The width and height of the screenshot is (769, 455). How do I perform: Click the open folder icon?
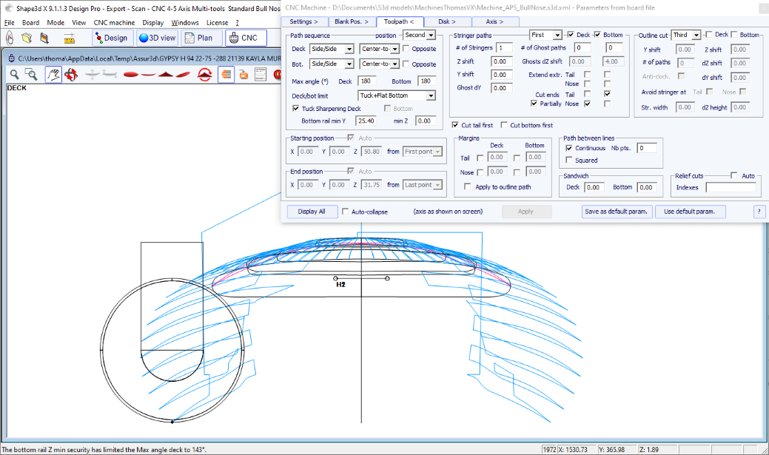coord(28,38)
